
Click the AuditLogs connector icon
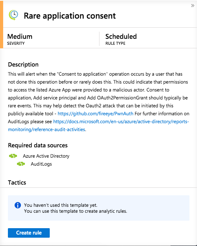pos(21,164)
